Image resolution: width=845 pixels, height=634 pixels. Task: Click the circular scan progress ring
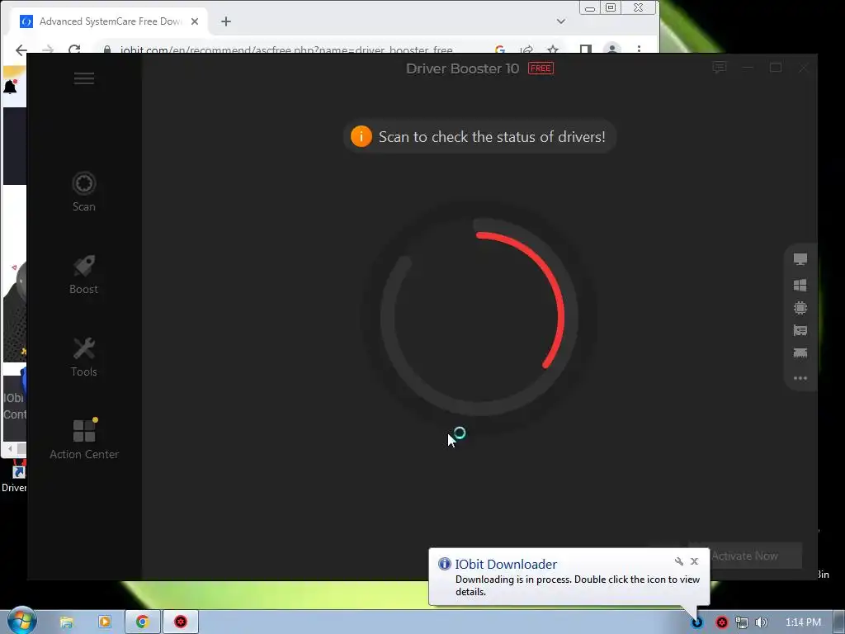[x=479, y=317]
